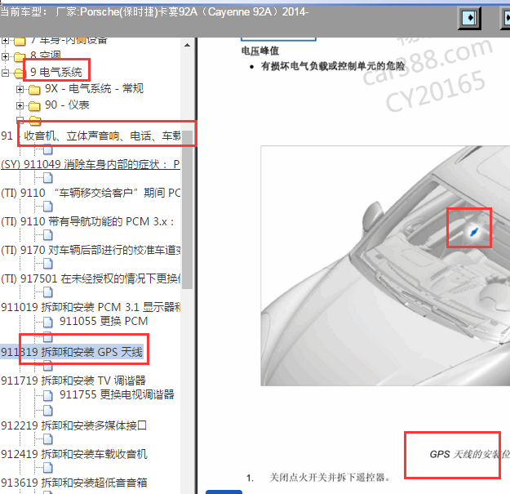Viewport: 510px width, 494px height.
Task: Open '911755 更换电视调谐器' document
Action: click(x=117, y=394)
